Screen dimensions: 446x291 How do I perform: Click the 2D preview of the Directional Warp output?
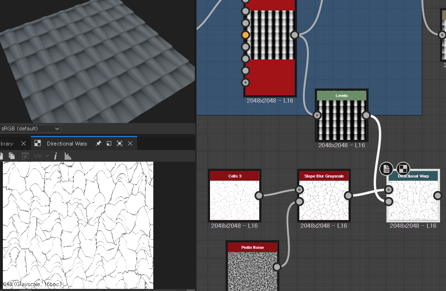tap(78, 225)
